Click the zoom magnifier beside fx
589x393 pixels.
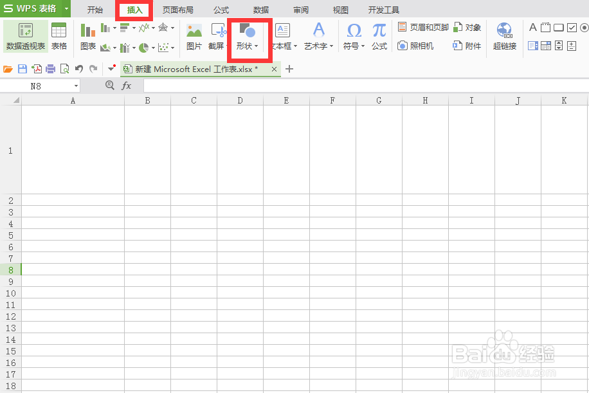[x=110, y=86]
